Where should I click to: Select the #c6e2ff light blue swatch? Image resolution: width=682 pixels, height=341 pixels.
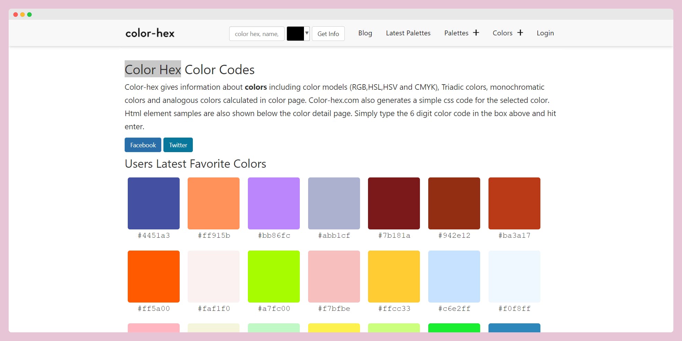pos(454,277)
